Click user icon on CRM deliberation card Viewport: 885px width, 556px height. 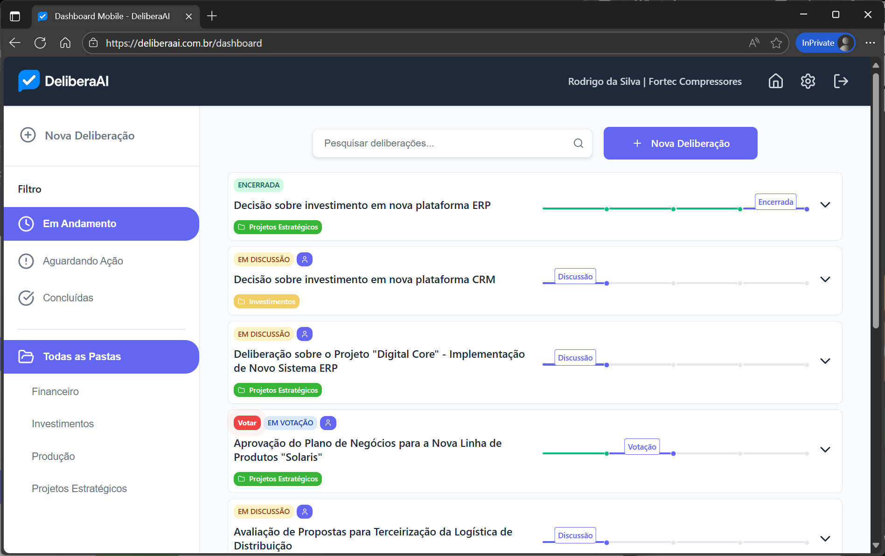pyautogui.click(x=305, y=259)
